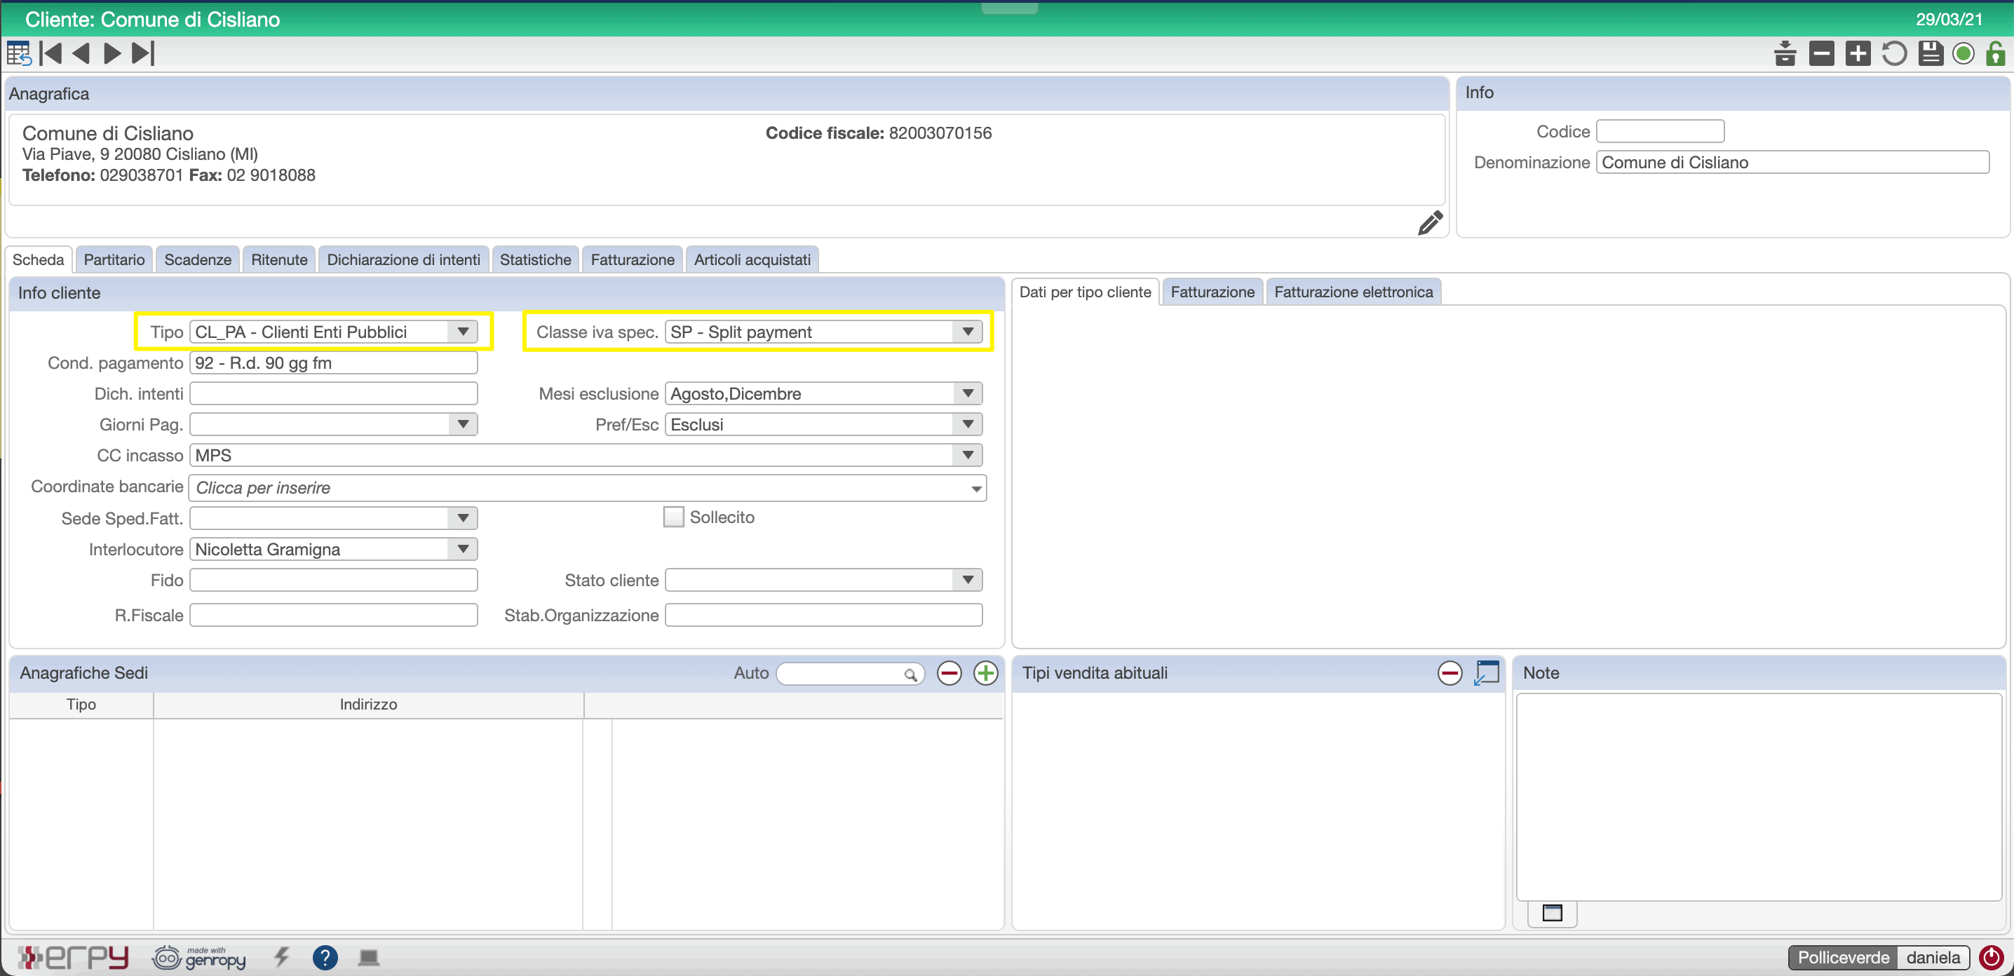
Task: Open picker icon in Tipi vendita abituali
Action: [1486, 673]
